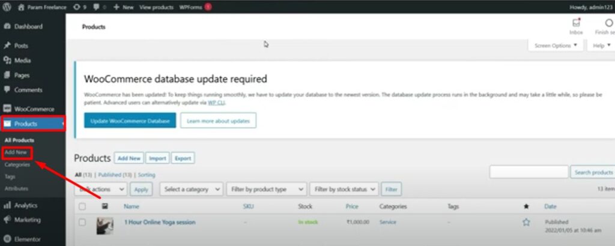Click Update WooCommerce Database button
The image size is (615, 246).
pos(130,121)
